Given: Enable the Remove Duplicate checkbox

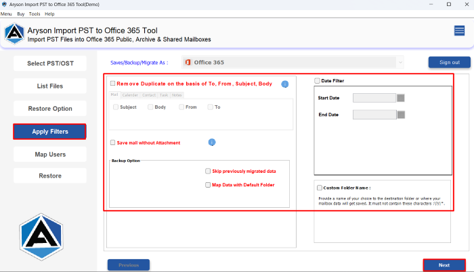Looking at the screenshot, I should (x=113, y=84).
